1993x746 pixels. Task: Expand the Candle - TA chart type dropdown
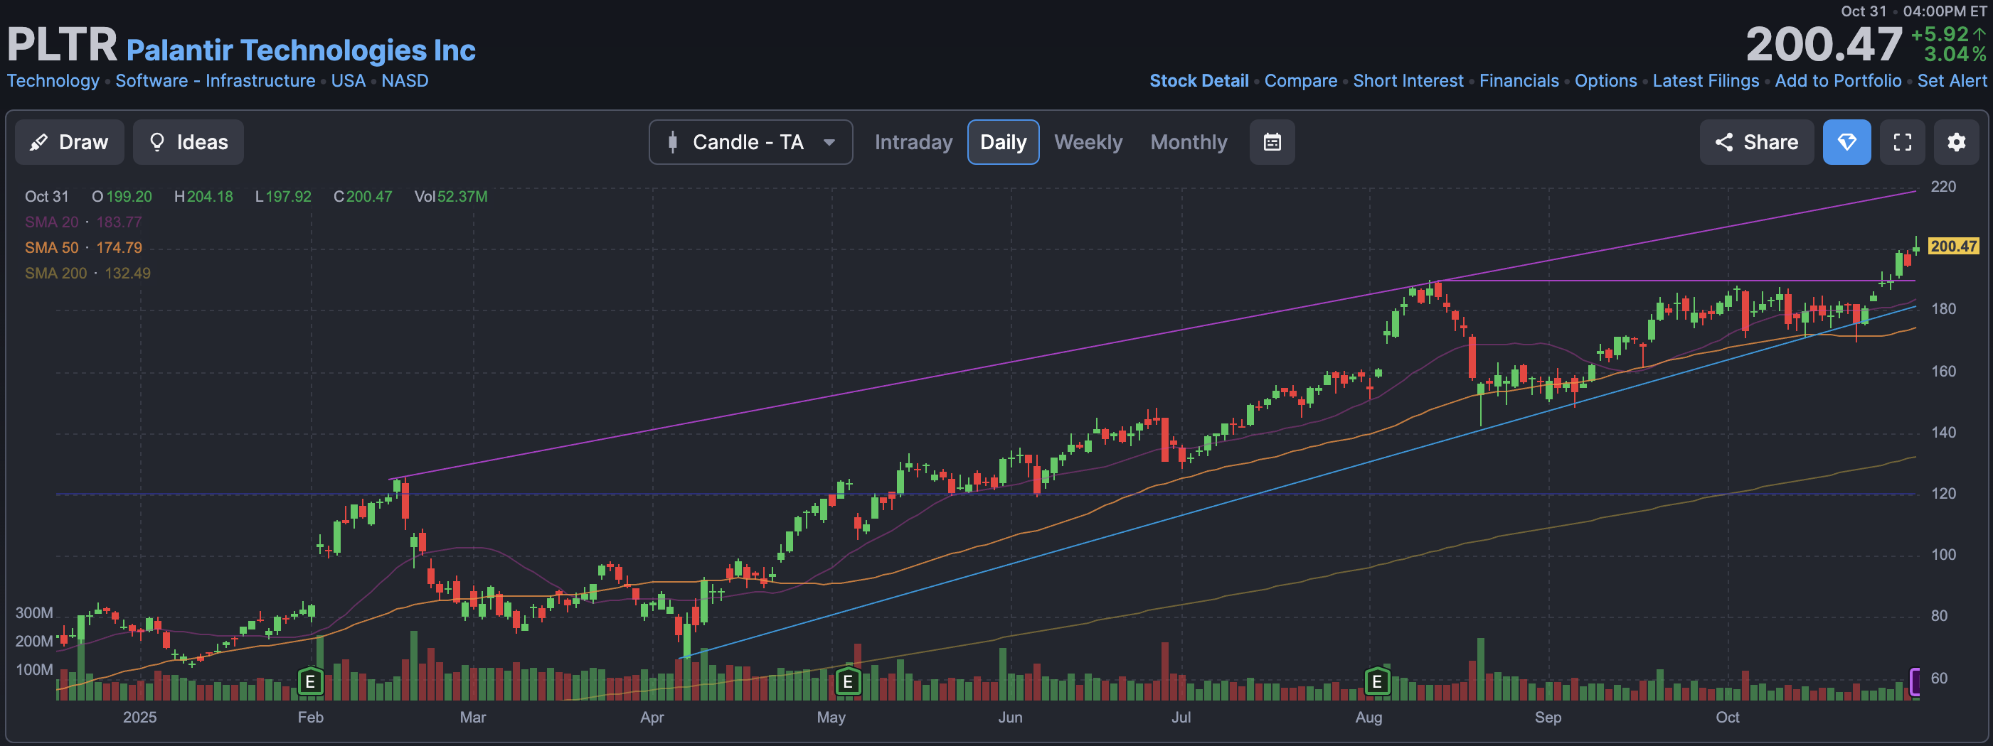(x=750, y=142)
